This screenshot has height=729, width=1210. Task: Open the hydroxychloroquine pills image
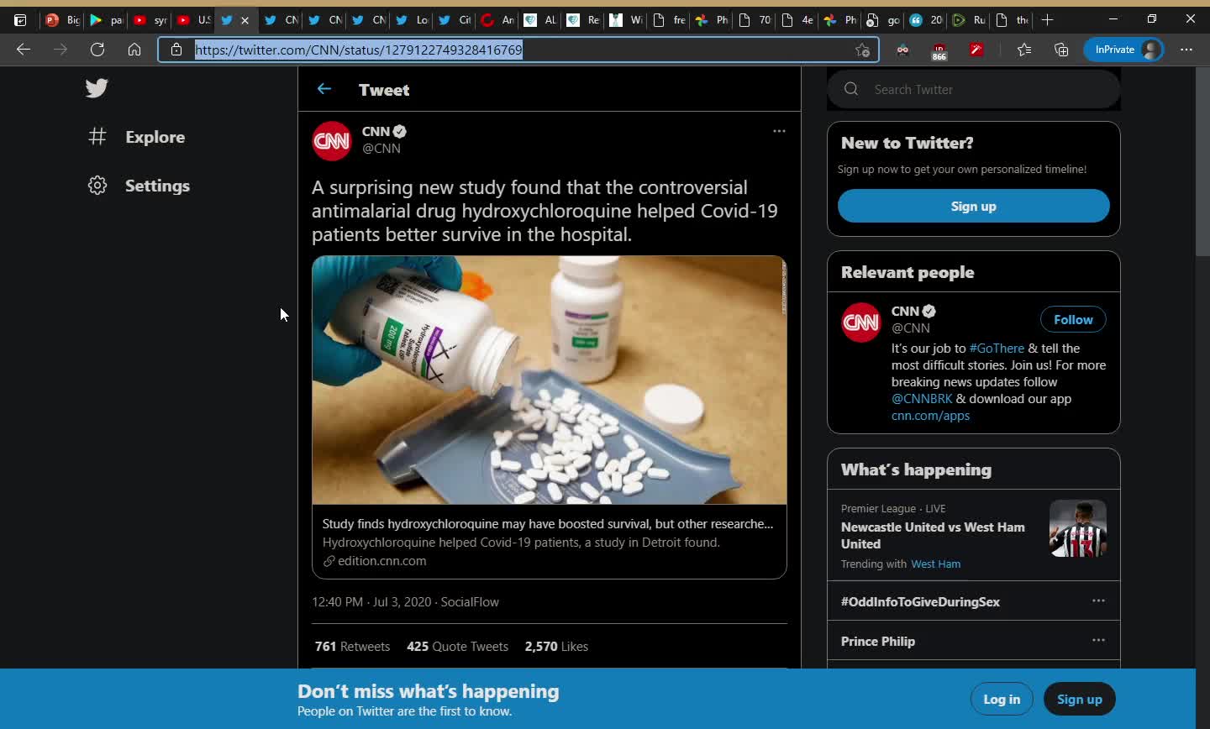point(550,380)
